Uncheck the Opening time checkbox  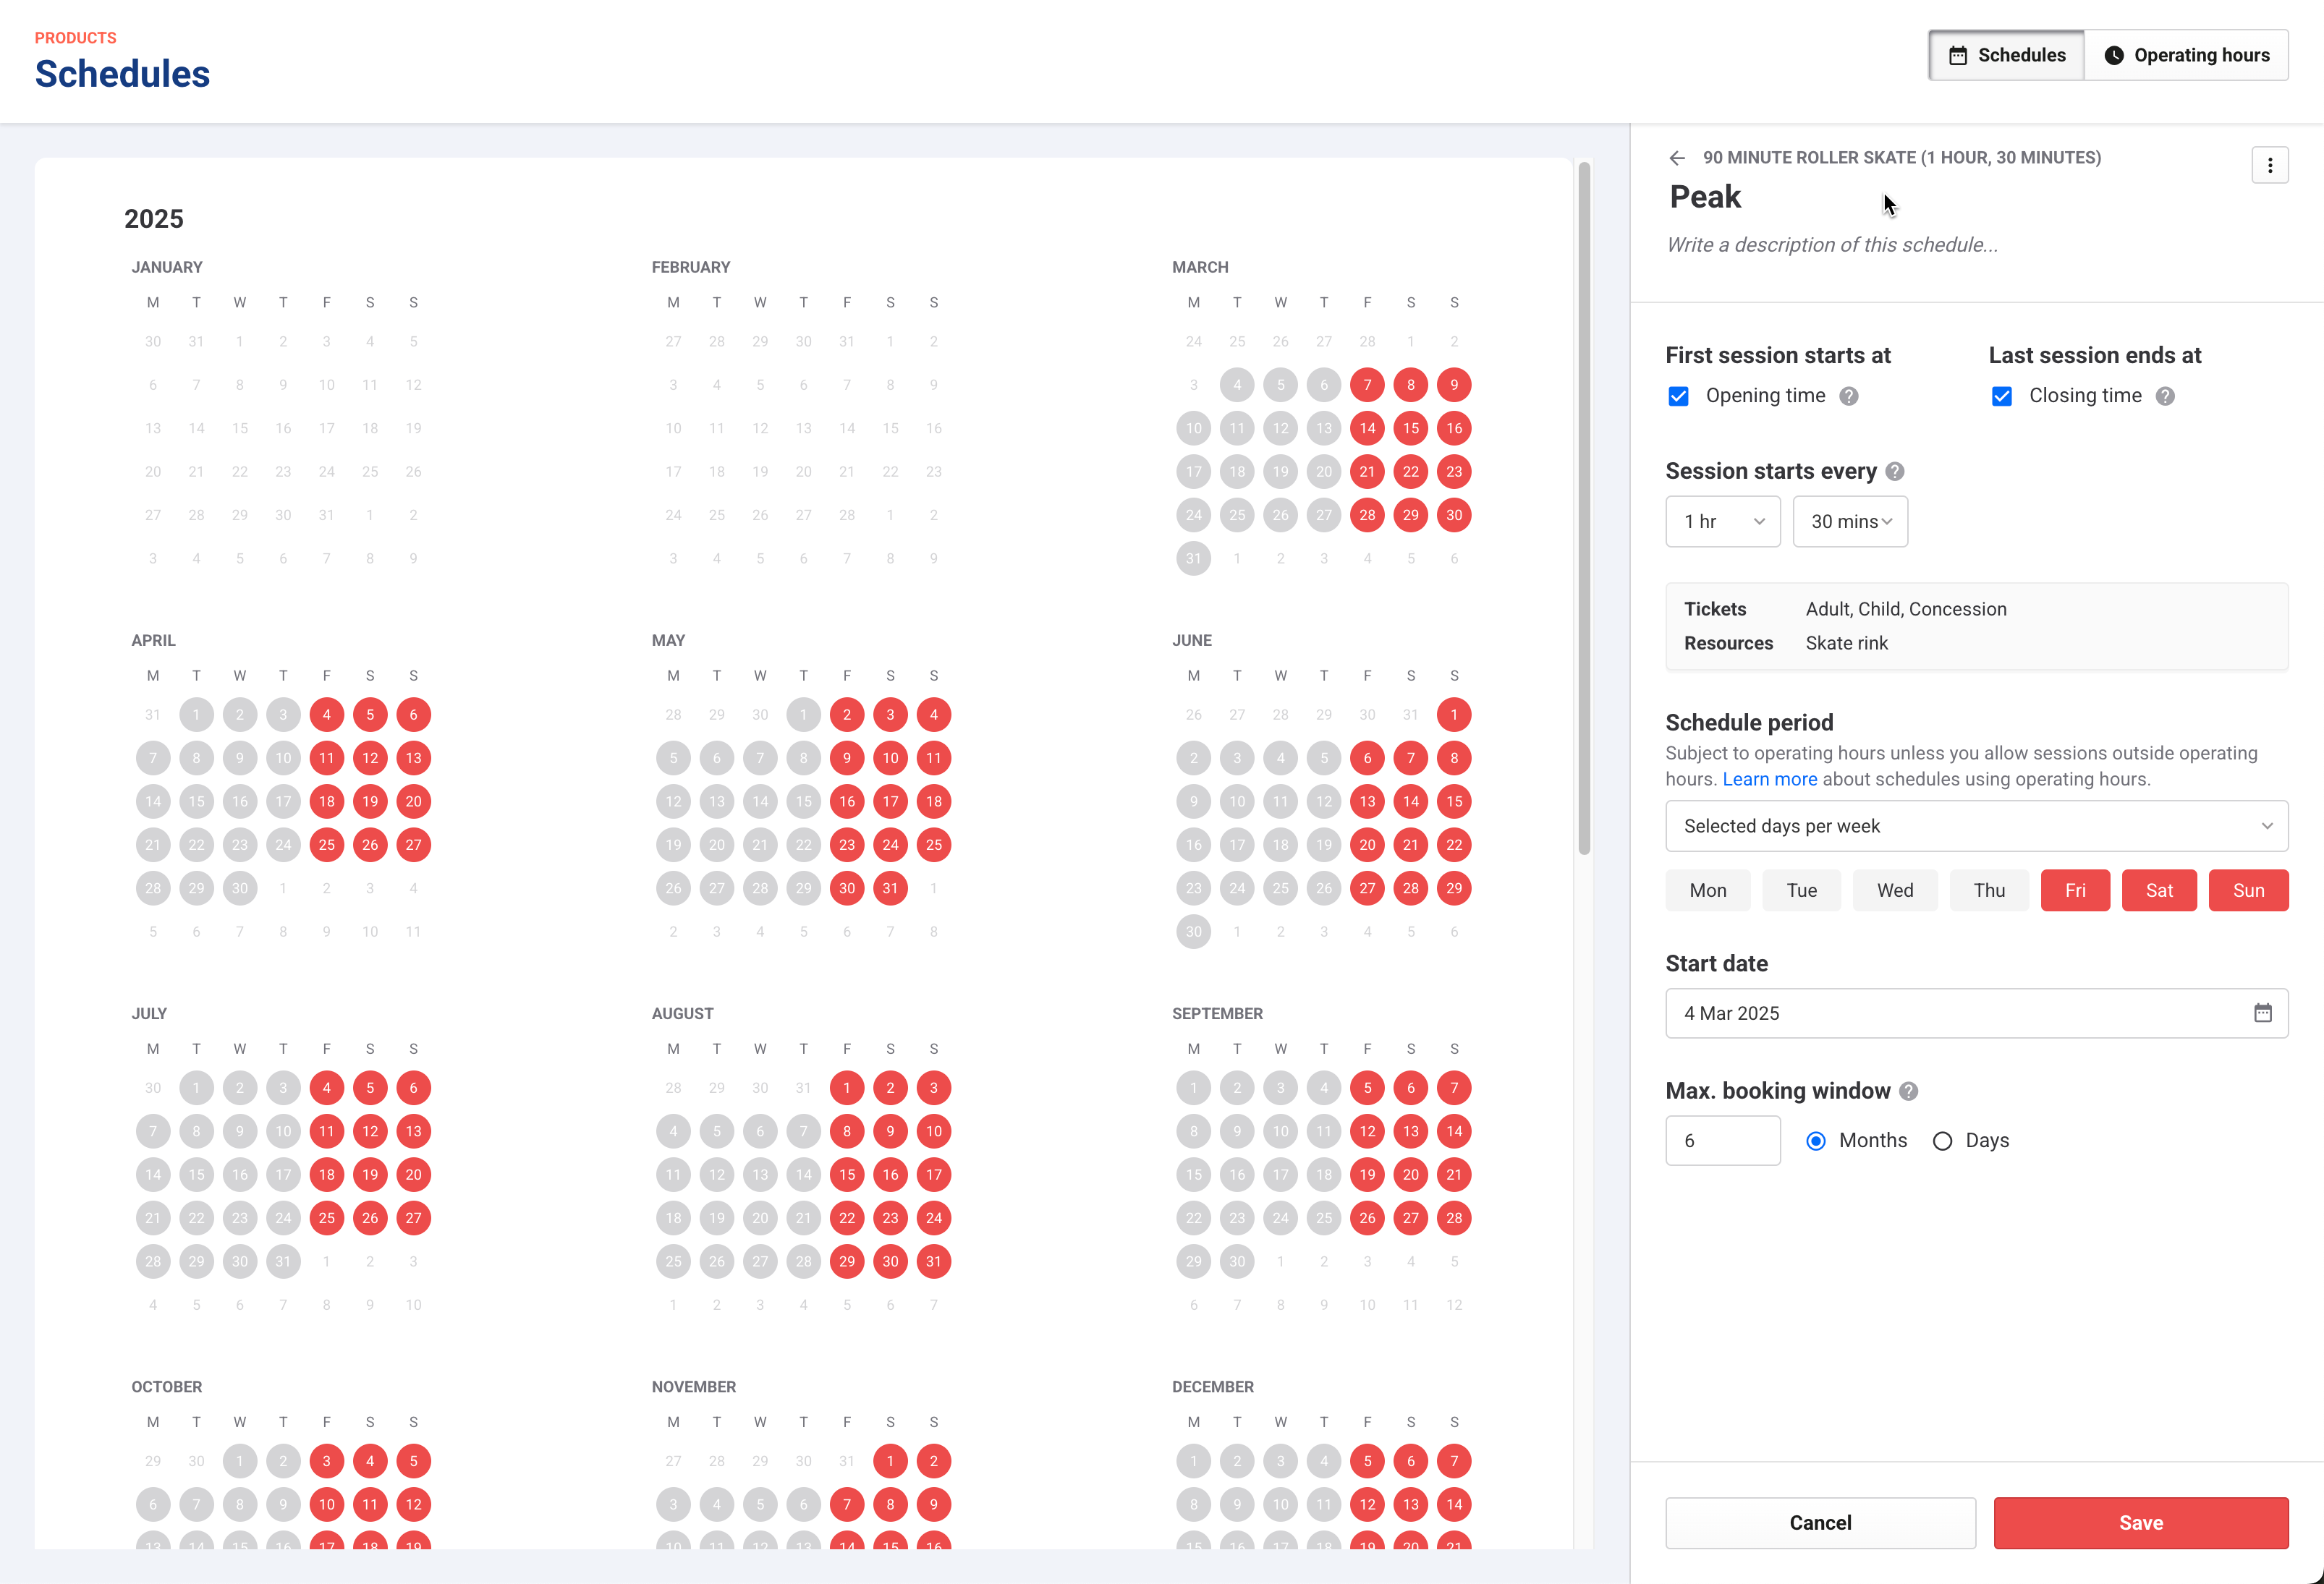1679,397
